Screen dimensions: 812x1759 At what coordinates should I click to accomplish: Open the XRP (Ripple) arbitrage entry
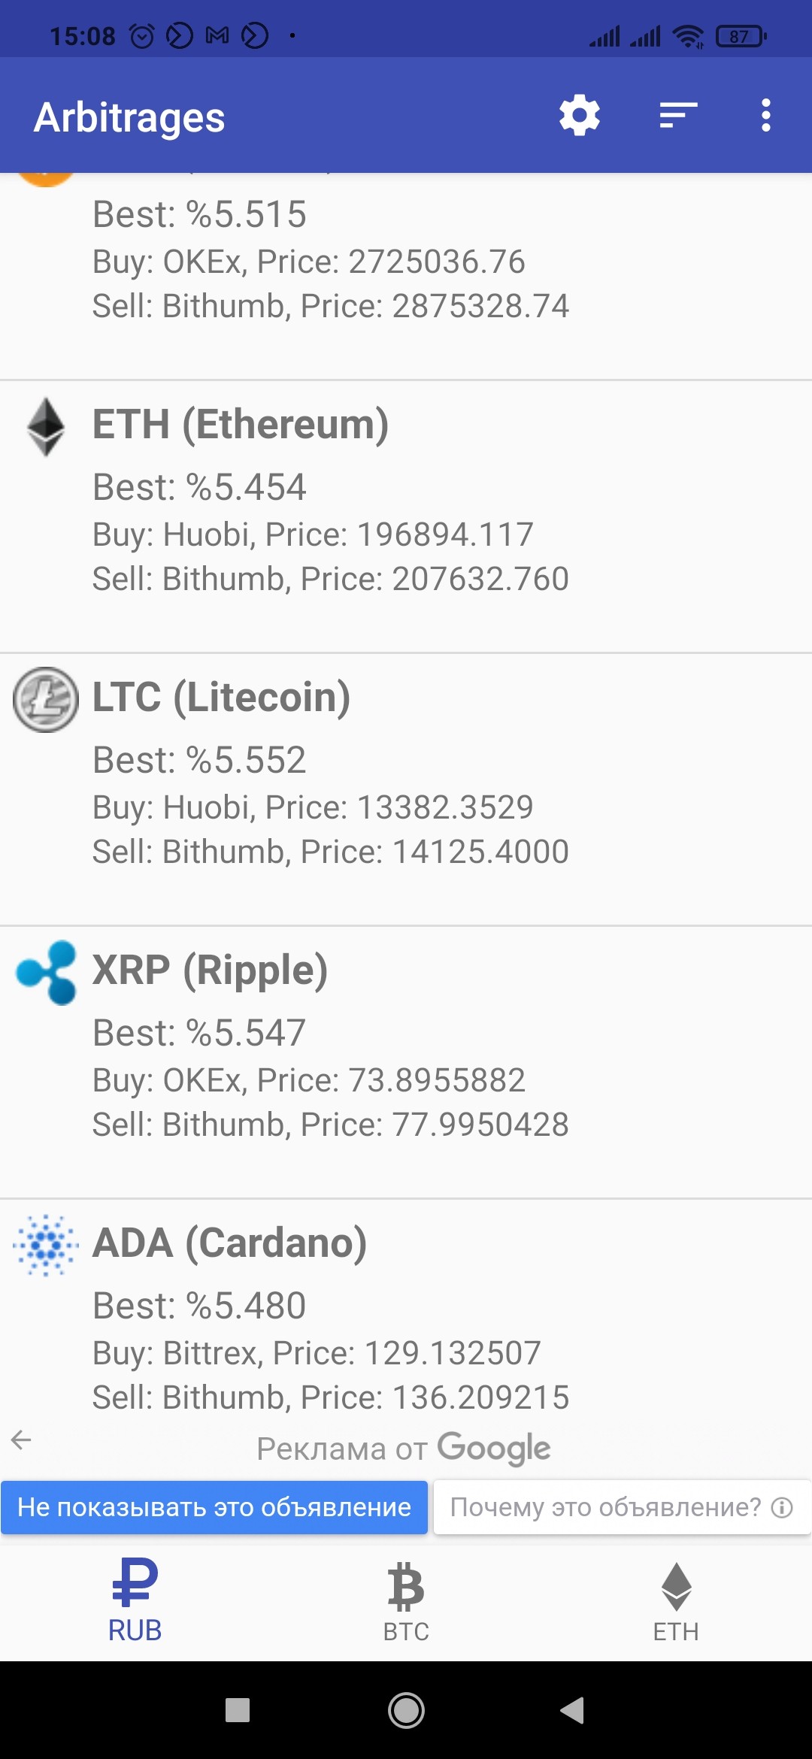tap(406, 1063)
